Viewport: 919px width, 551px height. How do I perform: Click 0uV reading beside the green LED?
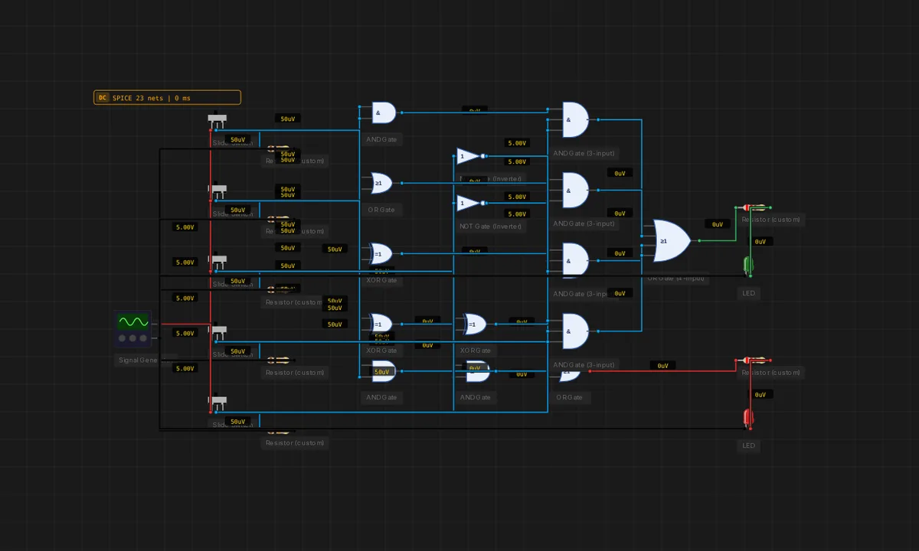760,241
